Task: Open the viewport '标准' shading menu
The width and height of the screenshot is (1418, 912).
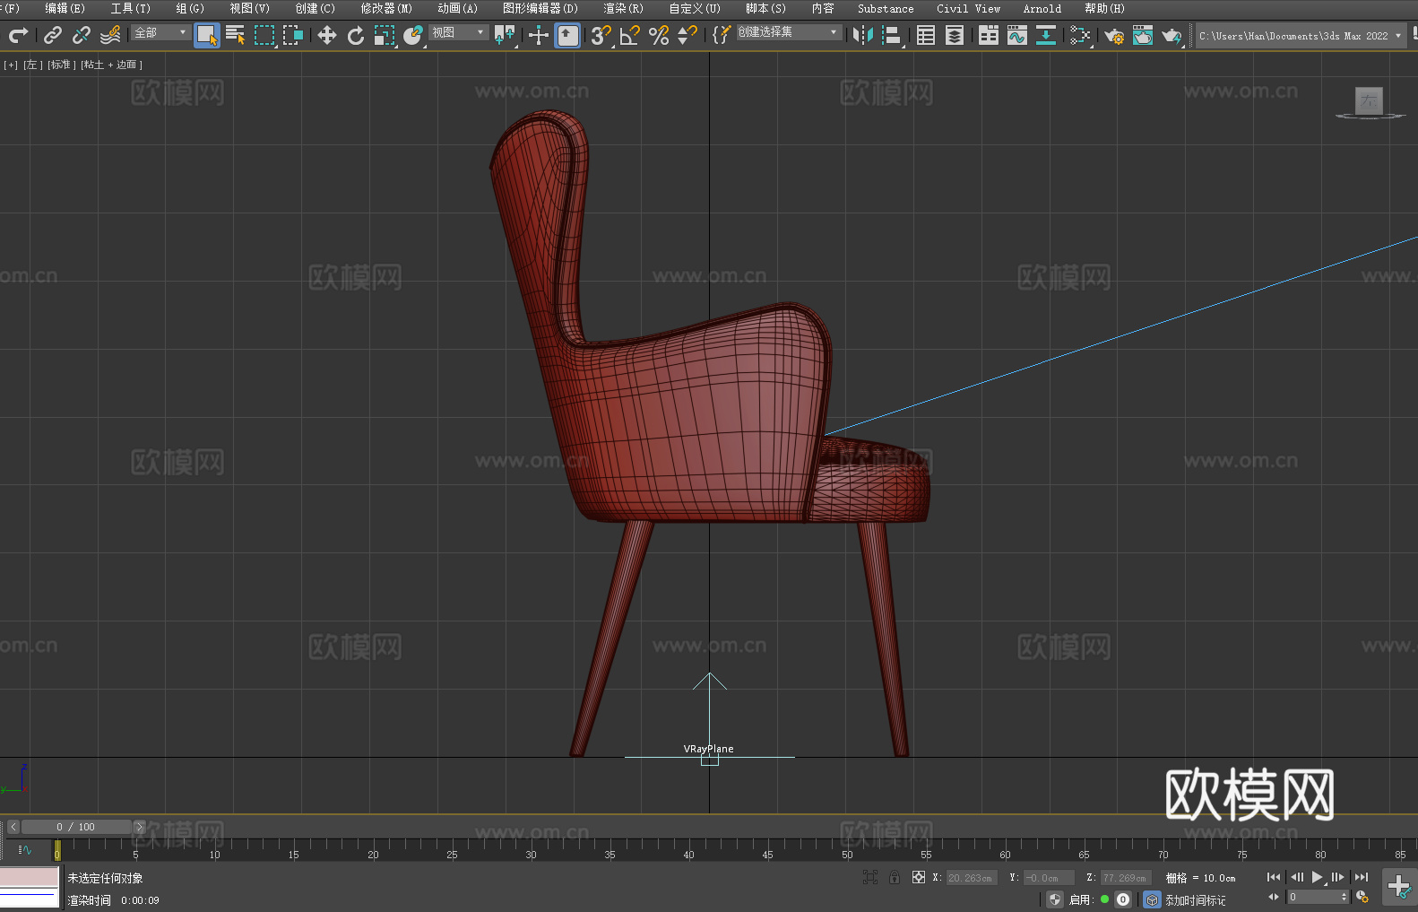Action: (61, 65)
